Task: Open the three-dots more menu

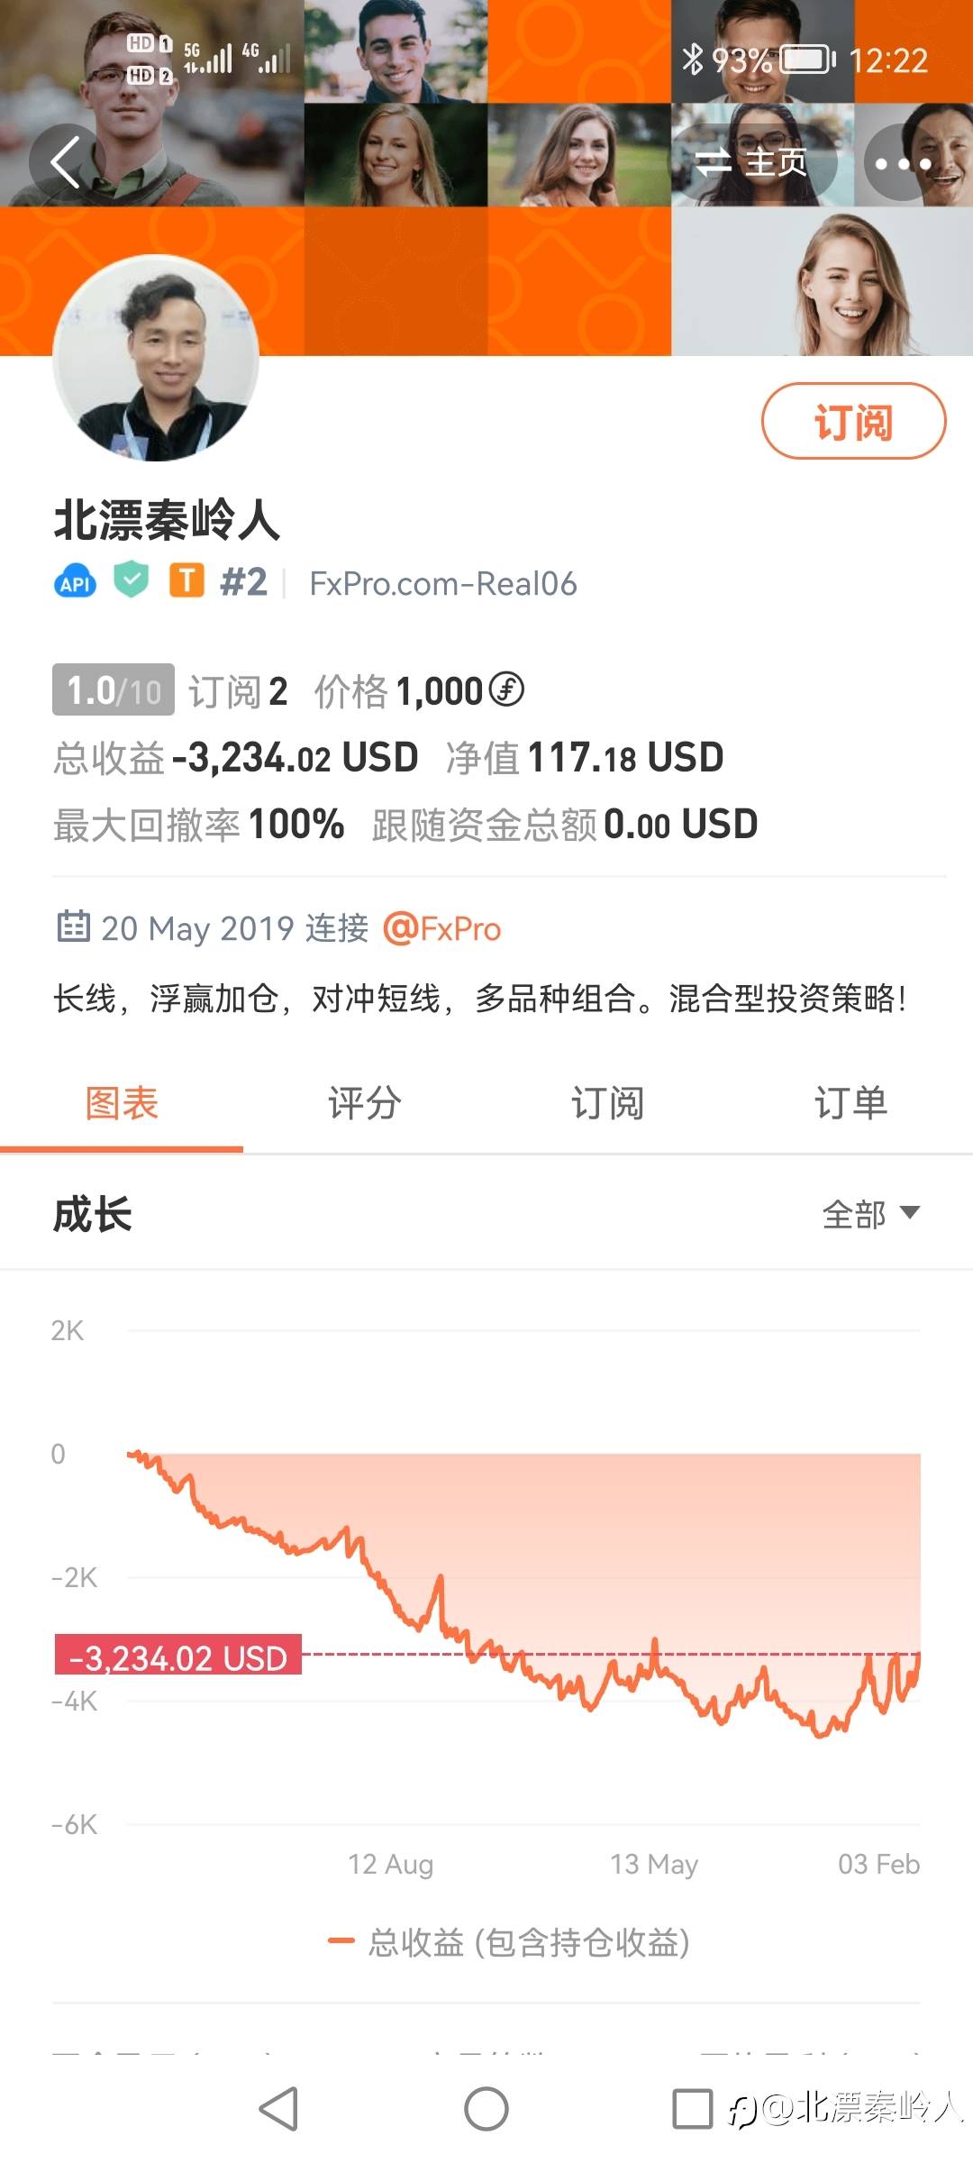Action: [903, 162]
